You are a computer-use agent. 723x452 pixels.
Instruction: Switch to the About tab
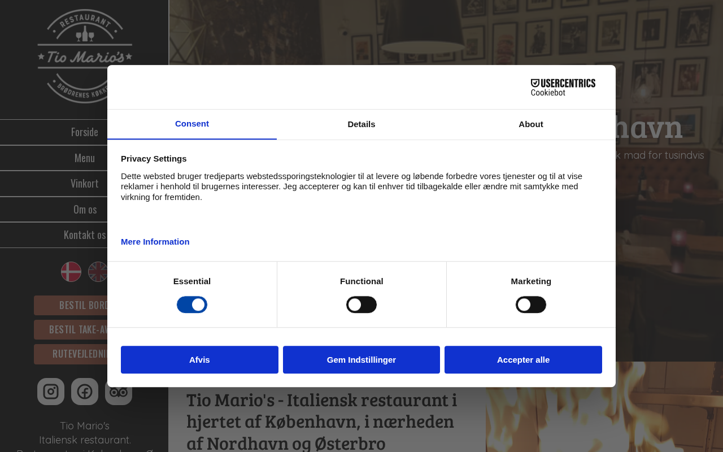coord(531,124)
